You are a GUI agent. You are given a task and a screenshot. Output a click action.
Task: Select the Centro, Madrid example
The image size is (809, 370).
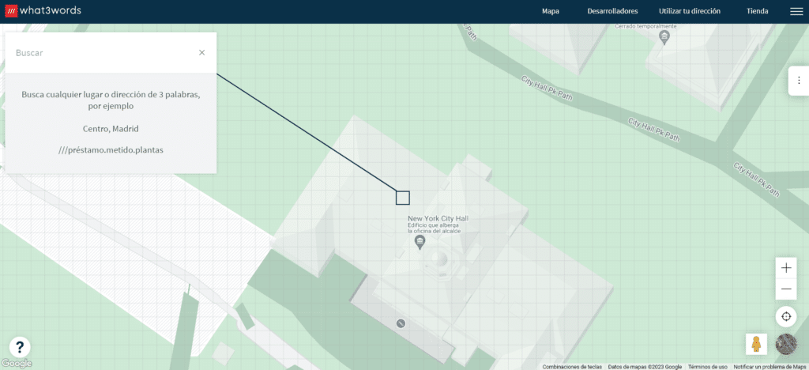tap(111, 129)
